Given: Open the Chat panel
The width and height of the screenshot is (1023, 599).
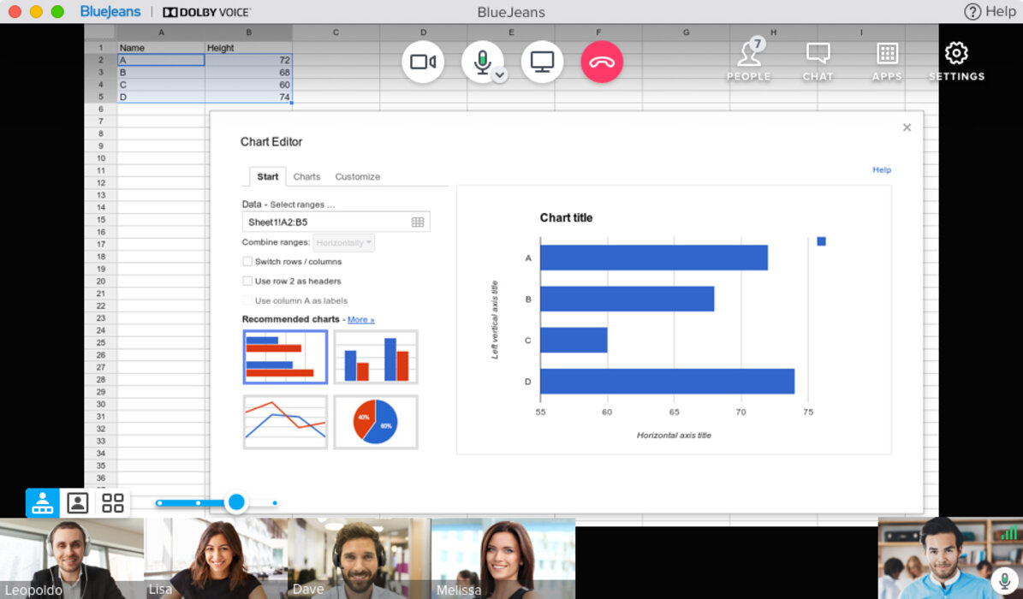Looking at the screenshot, I should pos(818,60).
